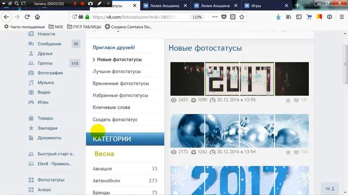The height and width of the screenshot is (195, 348).
Task: Close the Игры browser tab
Action: pyautogui.click(x=287, y=5)
